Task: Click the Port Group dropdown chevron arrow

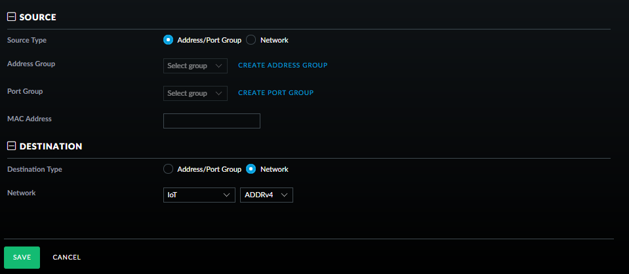Action: [218, 93]
